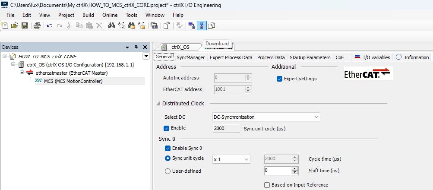Open dropdown beside project root in Devices

[146, 56]
